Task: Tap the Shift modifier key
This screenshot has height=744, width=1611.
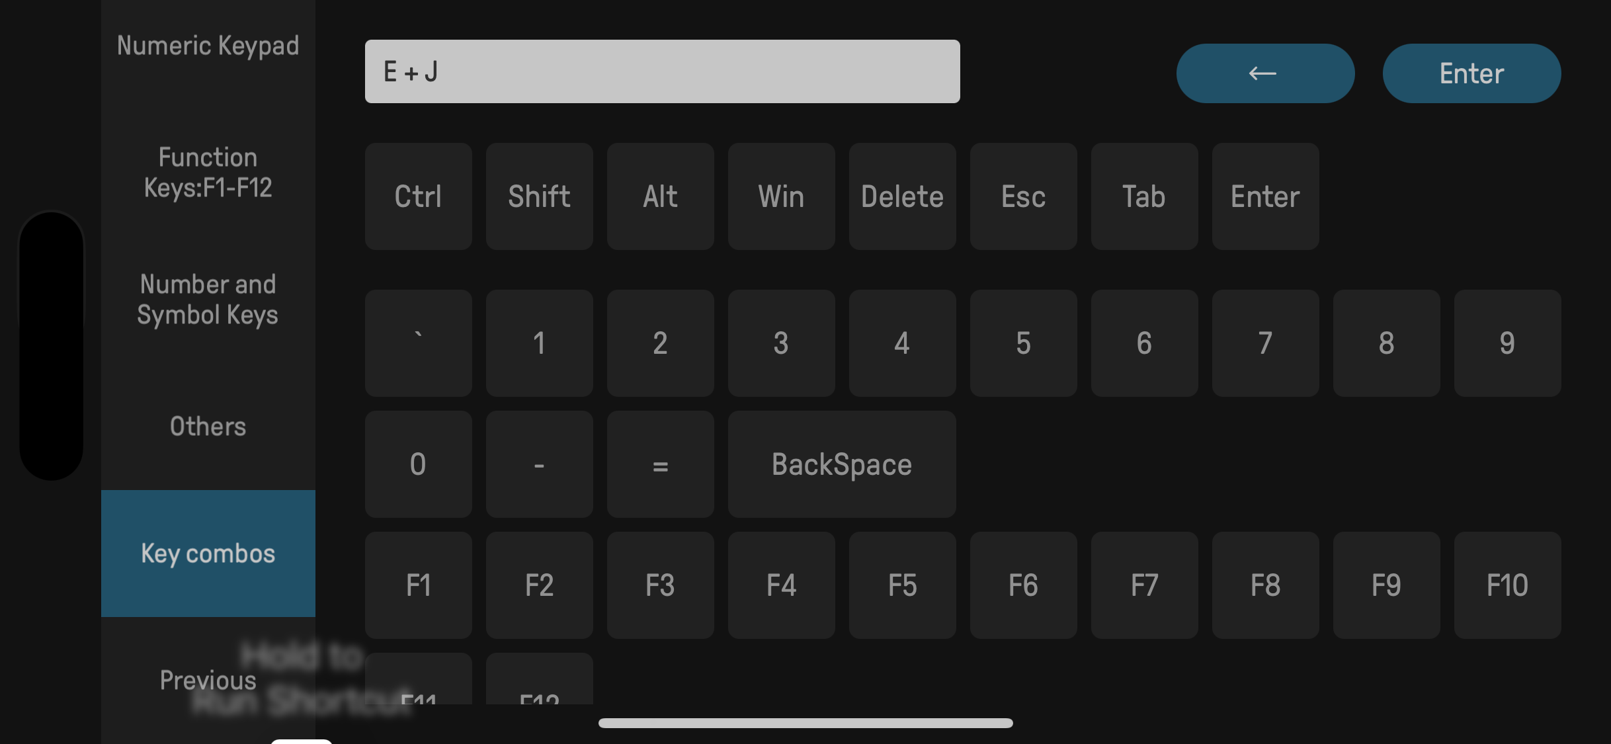Action: 539,196
